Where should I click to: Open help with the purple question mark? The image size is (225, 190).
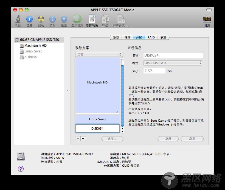(21, 169)
